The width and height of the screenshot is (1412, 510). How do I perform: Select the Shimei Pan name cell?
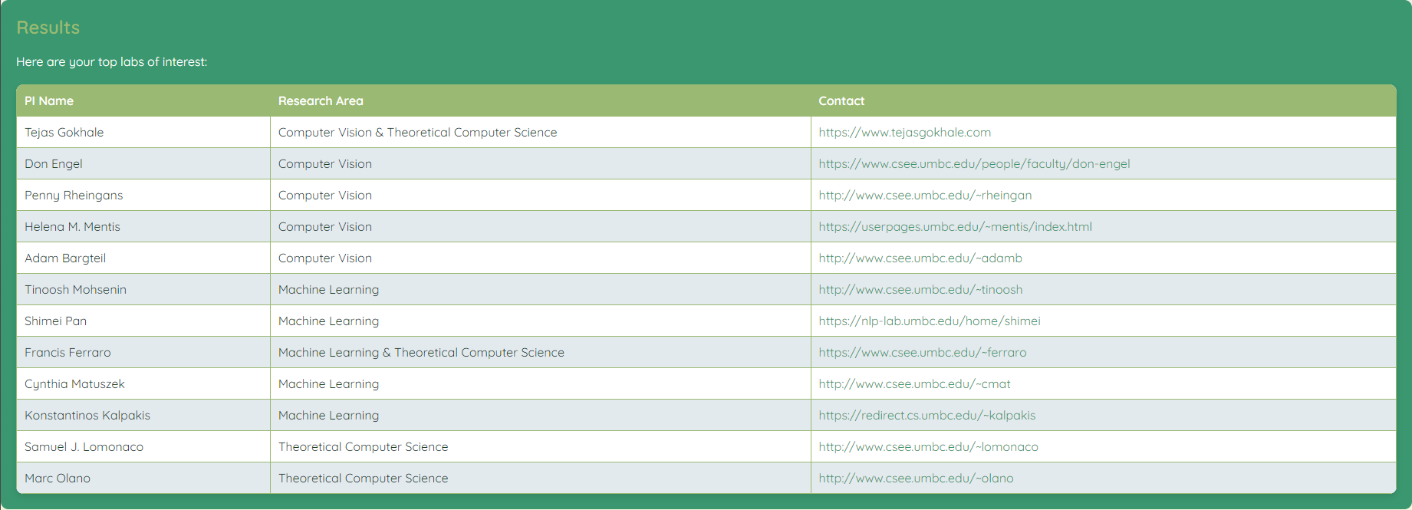[143, 321]
